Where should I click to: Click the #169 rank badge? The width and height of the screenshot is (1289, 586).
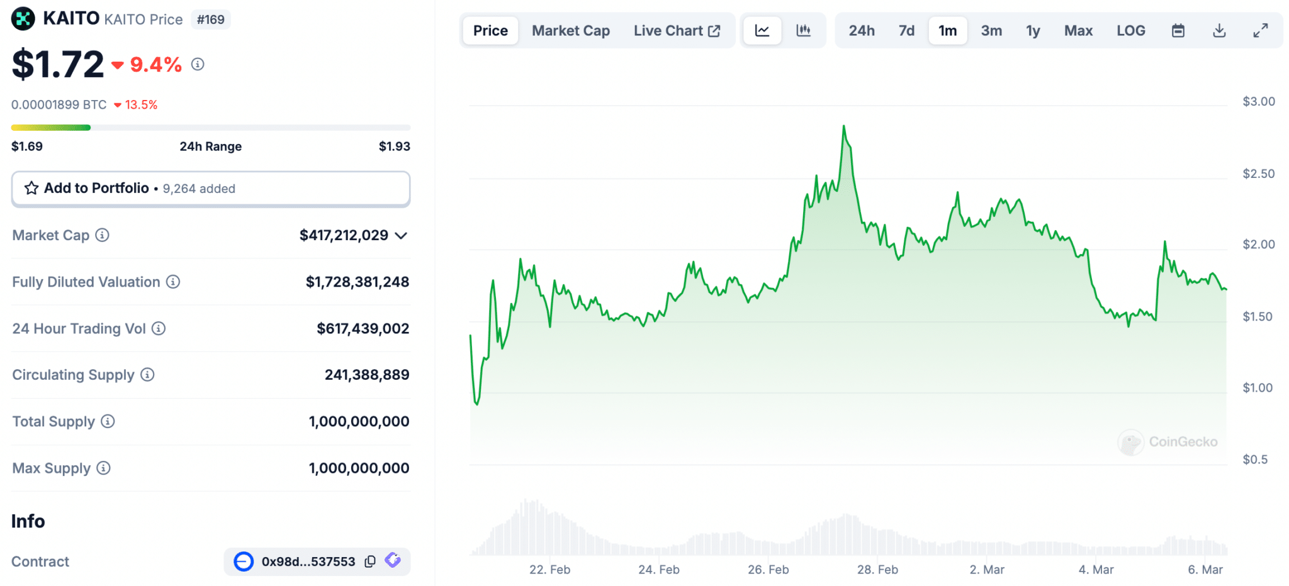click(x=210, y=19)
